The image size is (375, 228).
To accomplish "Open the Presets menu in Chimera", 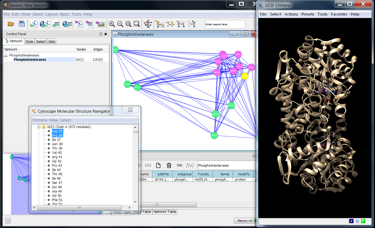I will (308, 14).
